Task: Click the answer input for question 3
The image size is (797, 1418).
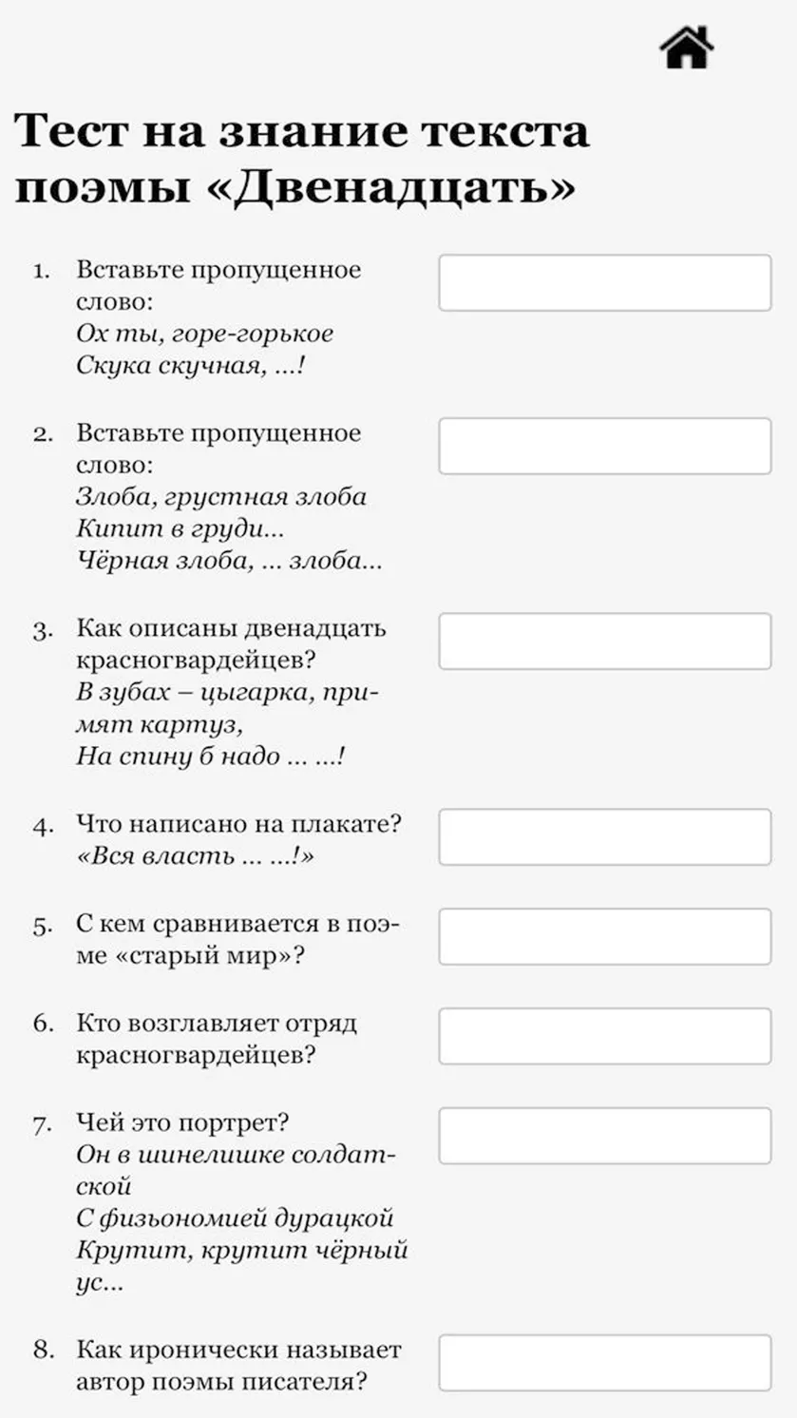Action: click(x=605, y=641)
